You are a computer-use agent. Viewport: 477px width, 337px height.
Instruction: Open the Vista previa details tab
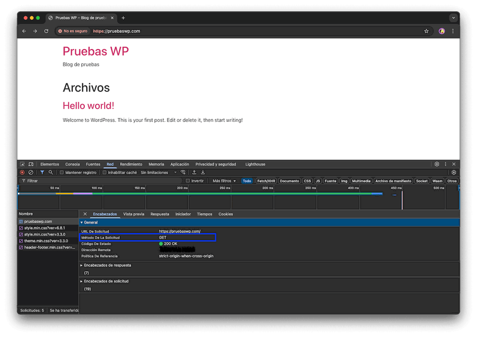(133, 214)
